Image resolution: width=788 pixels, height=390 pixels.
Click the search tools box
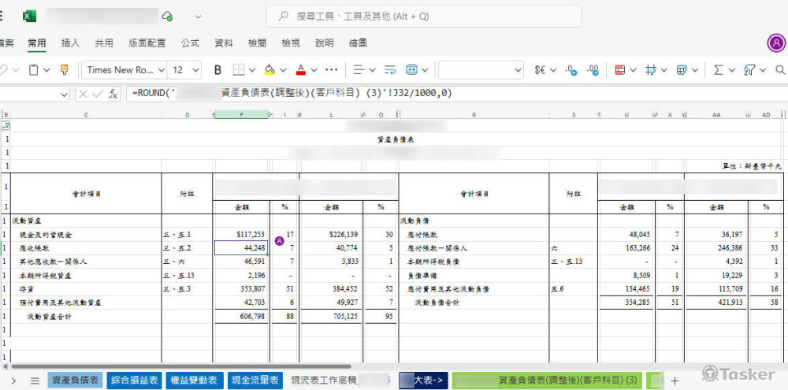point(424,16)
